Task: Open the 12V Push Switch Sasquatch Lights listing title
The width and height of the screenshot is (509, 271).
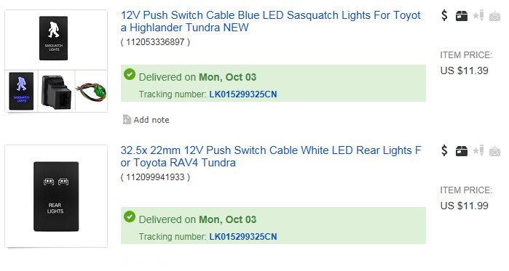Action: click(270, 21)
